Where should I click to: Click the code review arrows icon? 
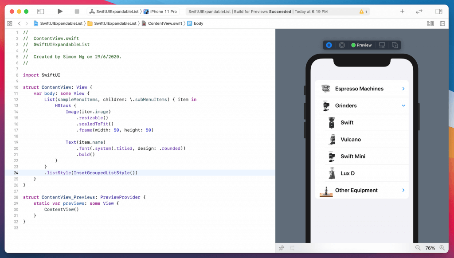click(x=419, y=12)
